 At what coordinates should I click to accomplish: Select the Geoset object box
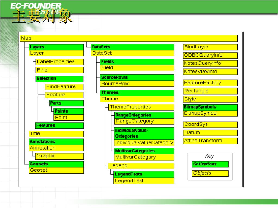click(x=56, y=170)
